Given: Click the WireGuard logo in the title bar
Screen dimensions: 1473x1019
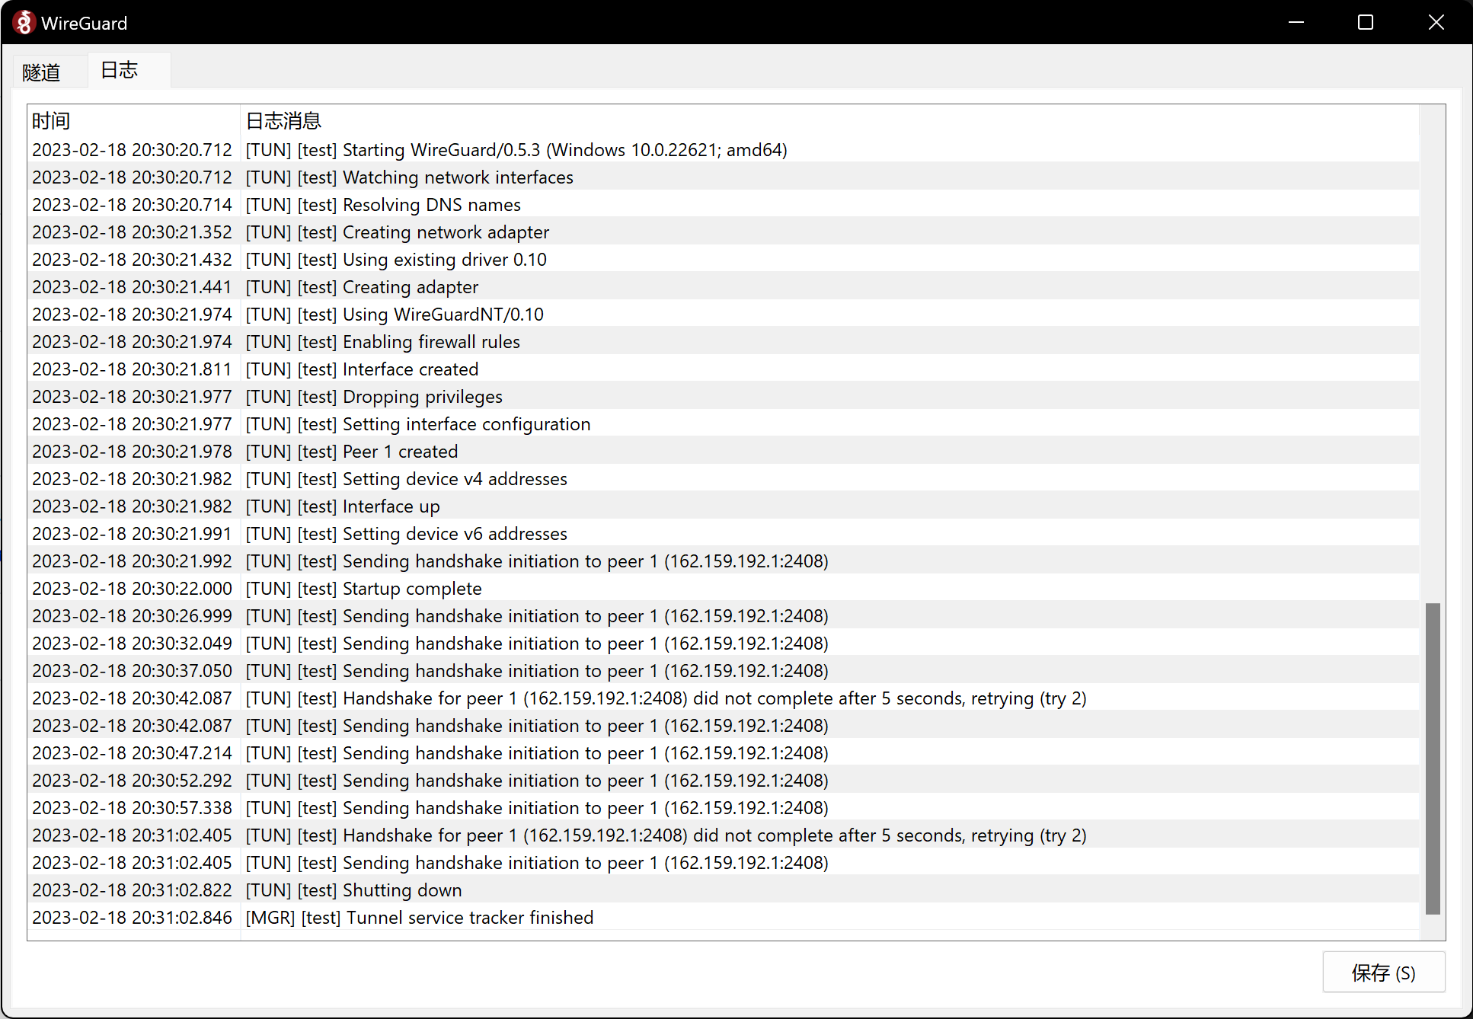Looking at the screenshot, I should click(24, 22).
